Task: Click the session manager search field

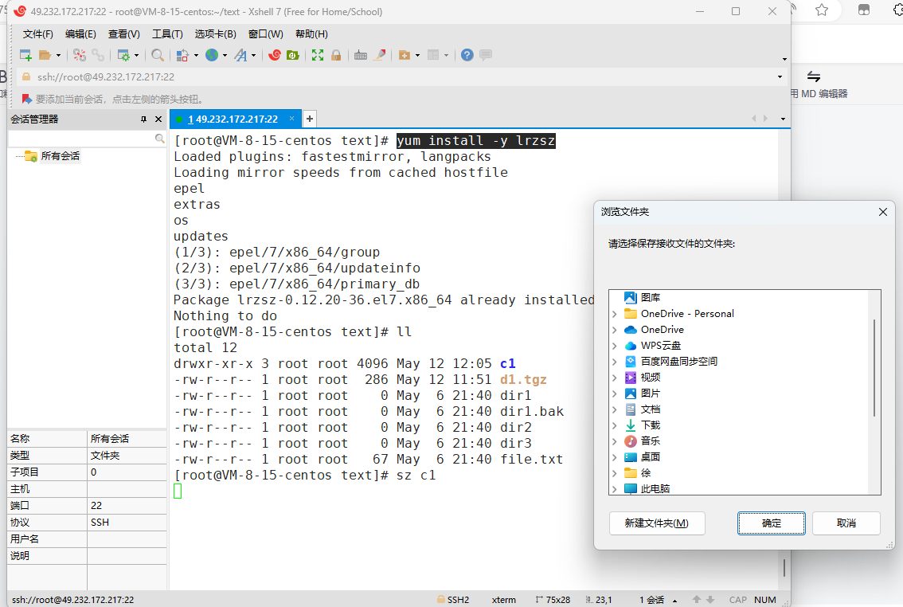Action: click(82, 139)
